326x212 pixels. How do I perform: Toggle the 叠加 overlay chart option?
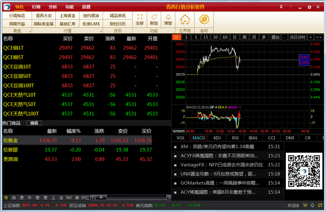[275, 38]
